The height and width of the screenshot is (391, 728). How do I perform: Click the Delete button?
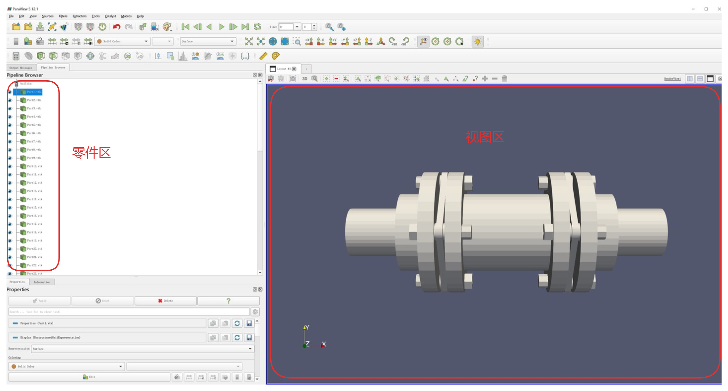(165, 301)
